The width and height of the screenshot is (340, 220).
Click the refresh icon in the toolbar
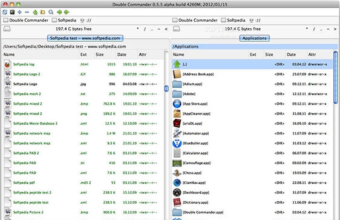click(x=5, y=12)
